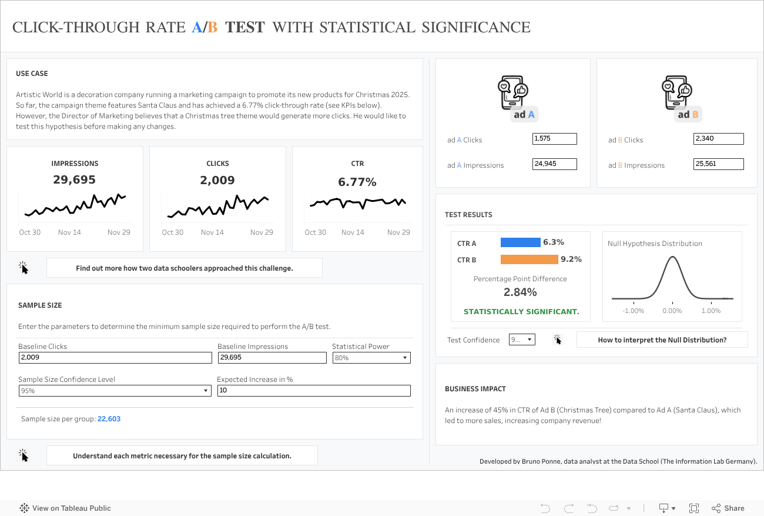Click 'Find out more how two data schoolers approached this challenge'

point(184,268)
